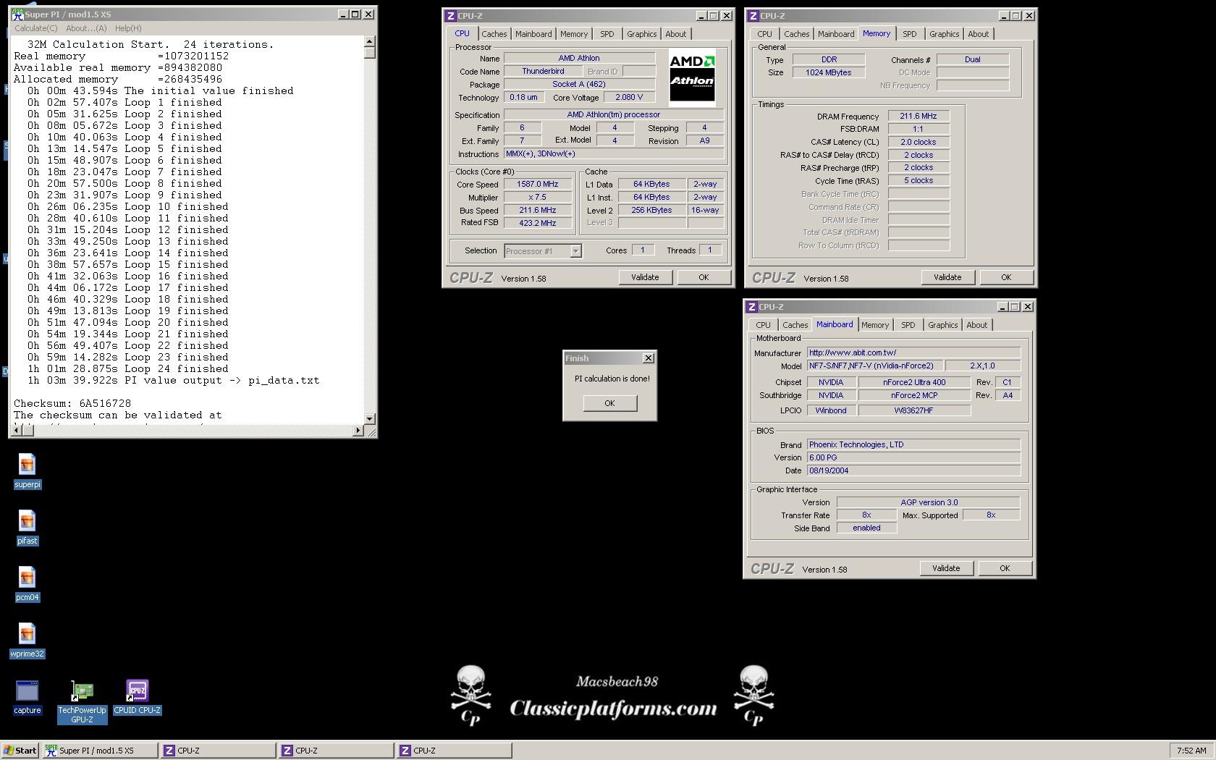
Task: Click the Memory Size 1024 MBytes field
Action: pyautogui.click(x=828, y=72)
